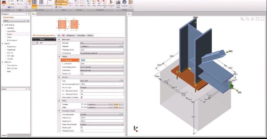Screen dimensions: 267x139
Task: Click the rotate view icon in 3D window
Action: (x=257, y=19)
